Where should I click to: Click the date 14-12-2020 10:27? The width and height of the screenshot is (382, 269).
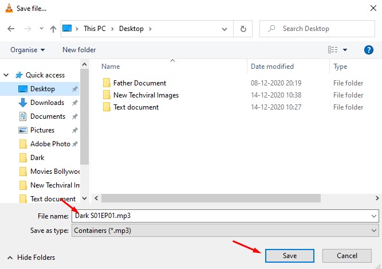tap(276, 107)
